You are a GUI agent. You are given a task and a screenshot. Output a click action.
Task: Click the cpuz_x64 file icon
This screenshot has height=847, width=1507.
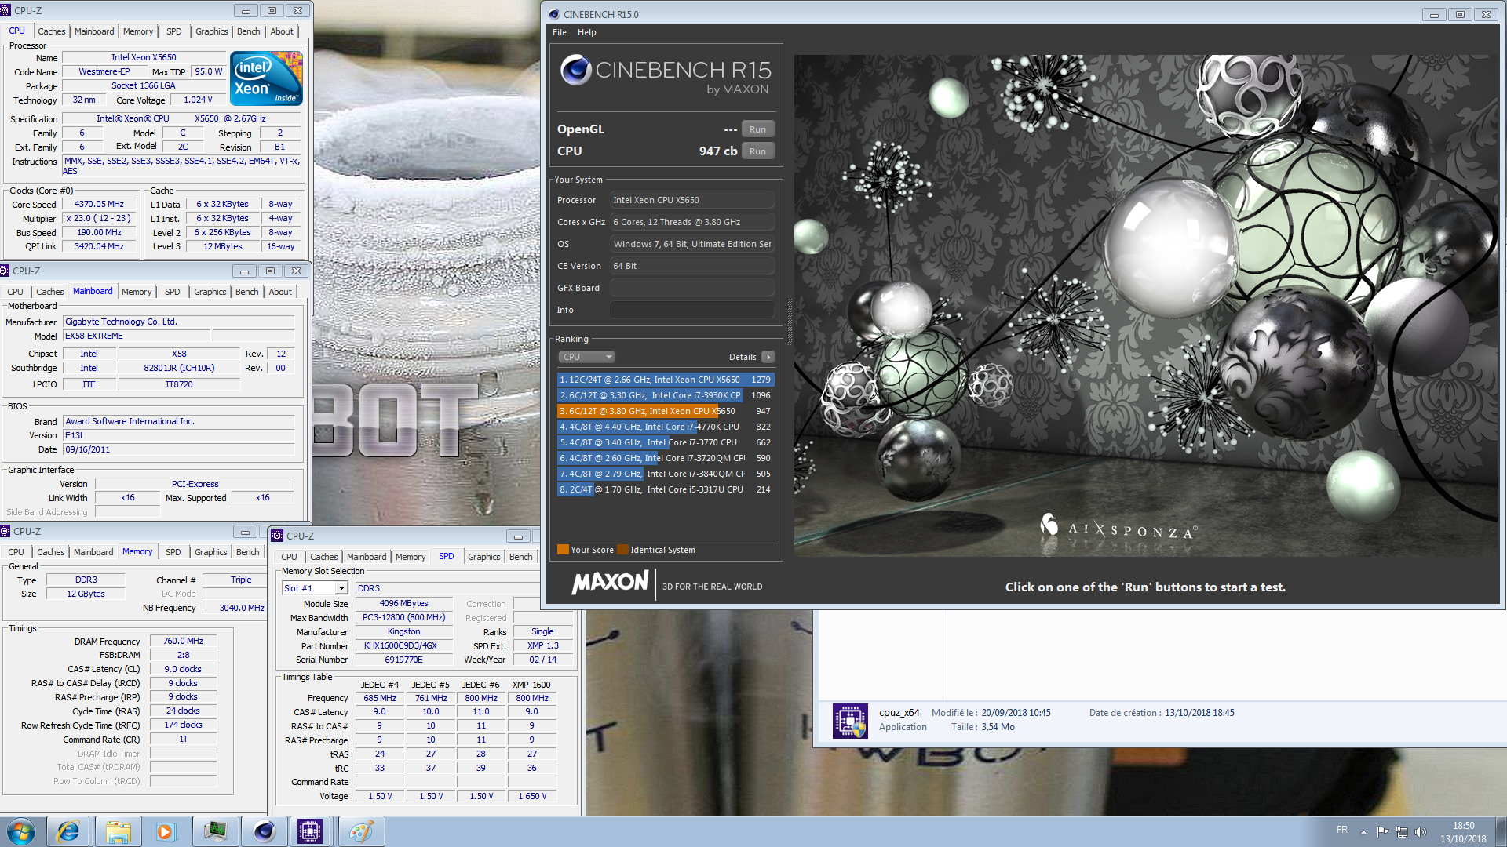[x=850, y=721]
